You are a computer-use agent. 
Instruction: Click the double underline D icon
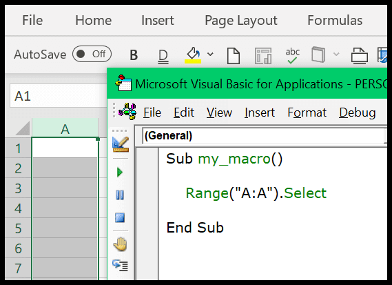tap(163, 56)
